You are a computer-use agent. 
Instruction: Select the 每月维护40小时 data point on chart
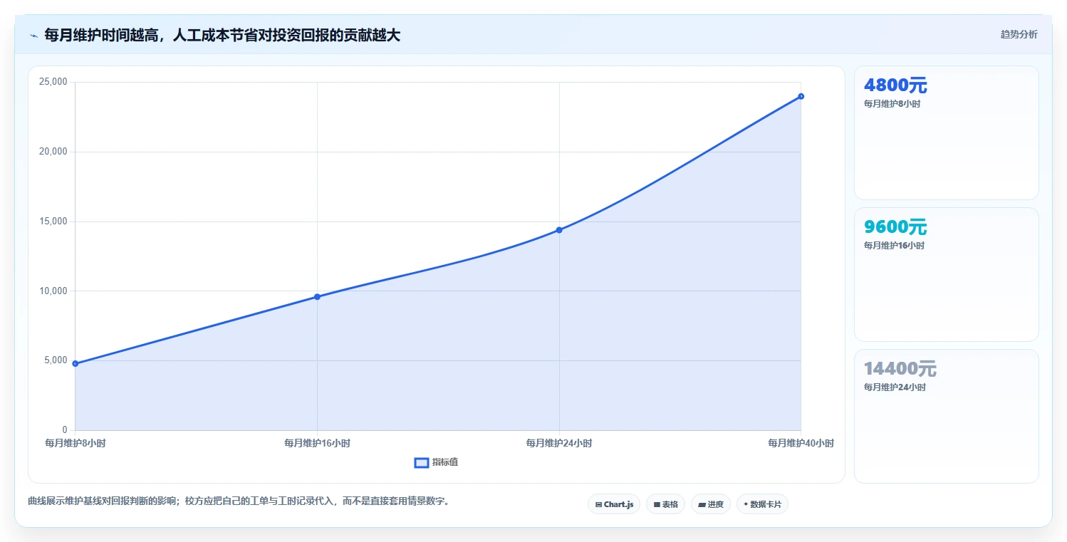pyautogui.click(x=801, y=96)
